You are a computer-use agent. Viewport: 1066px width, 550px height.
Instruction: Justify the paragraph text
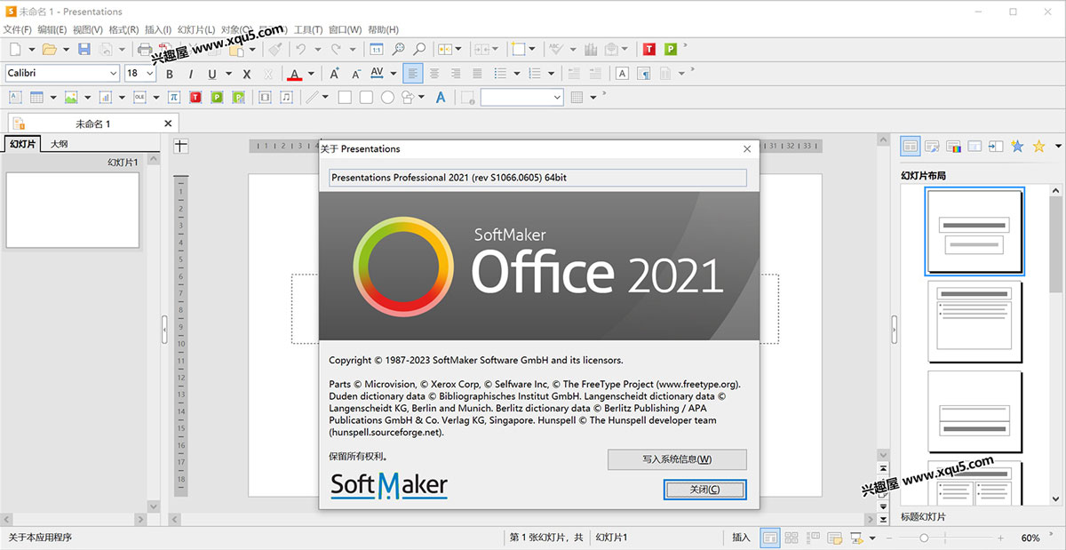point(477,74)
